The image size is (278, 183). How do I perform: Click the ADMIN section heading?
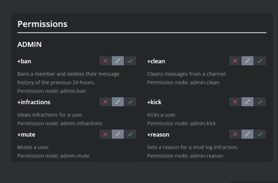30,44
